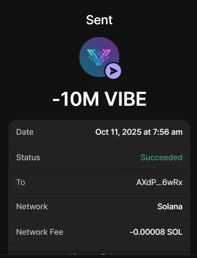The image size is (197, 258).
Task: Click the Network label above Network Fee
Action: coord(32,206)
